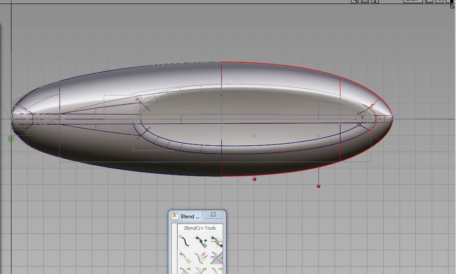The height and width of the screenshot is (274, 456).
Task: Pick blend tool icon with green crosshair
Action: [216, 241]
